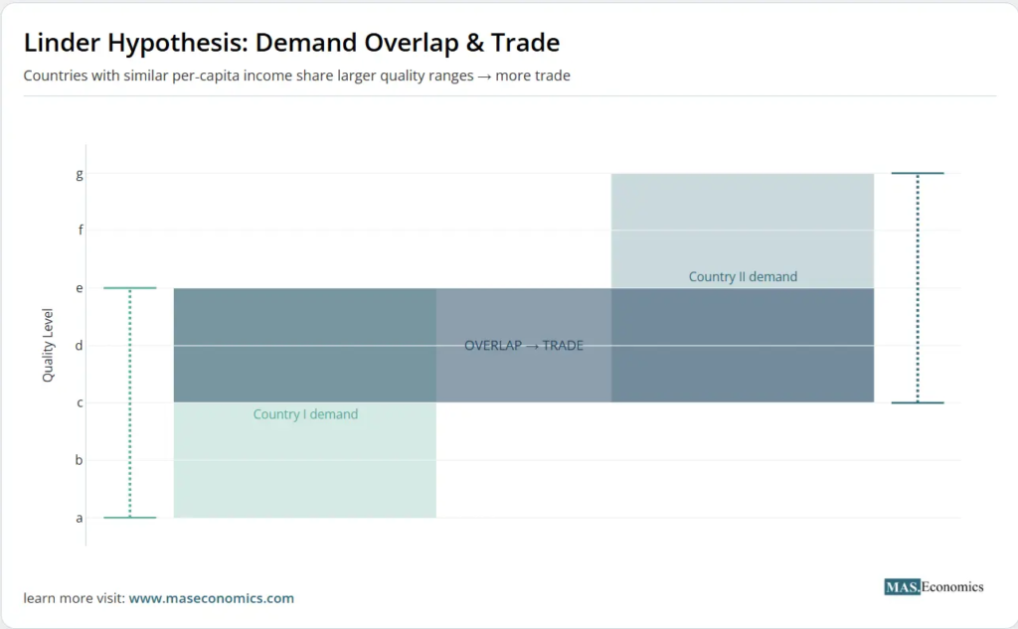Click the 'c' axis tick label
Screen dimensions: 1018x629
point(80,402)
